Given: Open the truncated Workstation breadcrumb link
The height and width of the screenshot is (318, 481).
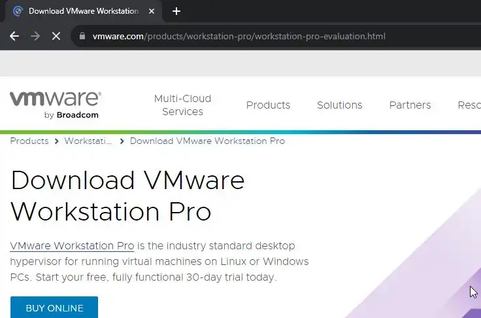Looking at the screenshot, I should 88,141.
